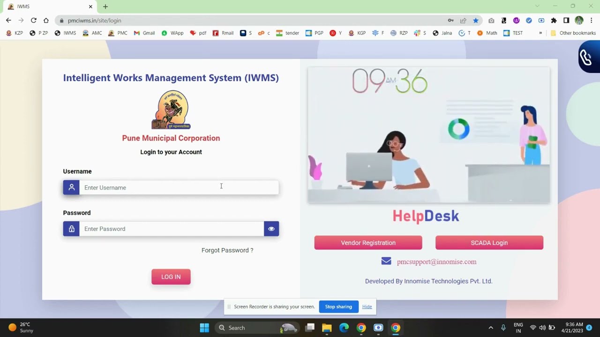Open the pdf bookmark
The height and width of the screenshot is (337, 600).
point(198,33)
